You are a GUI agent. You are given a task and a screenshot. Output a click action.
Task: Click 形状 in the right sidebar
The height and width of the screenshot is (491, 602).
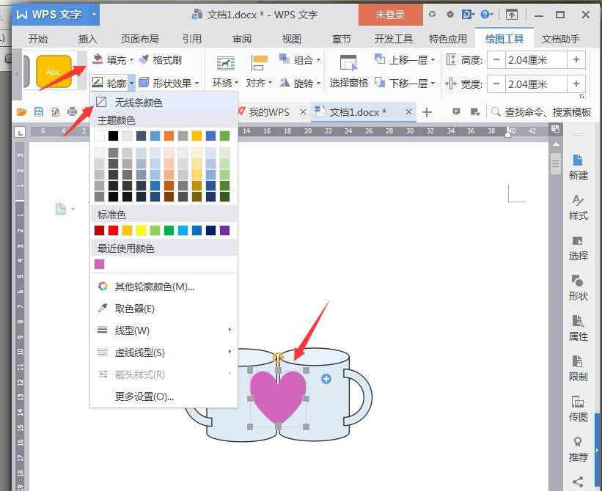pos(578,288)
